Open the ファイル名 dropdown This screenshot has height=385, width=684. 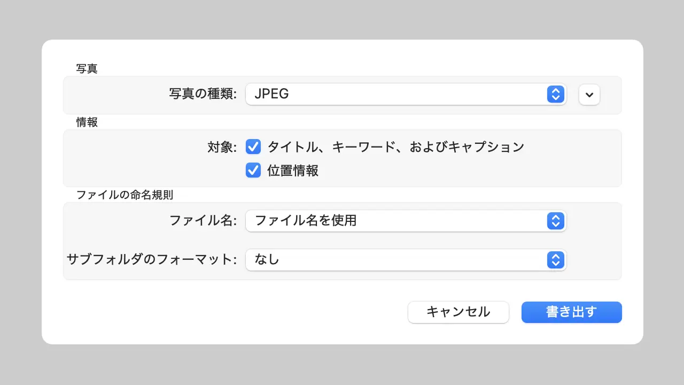406,221
